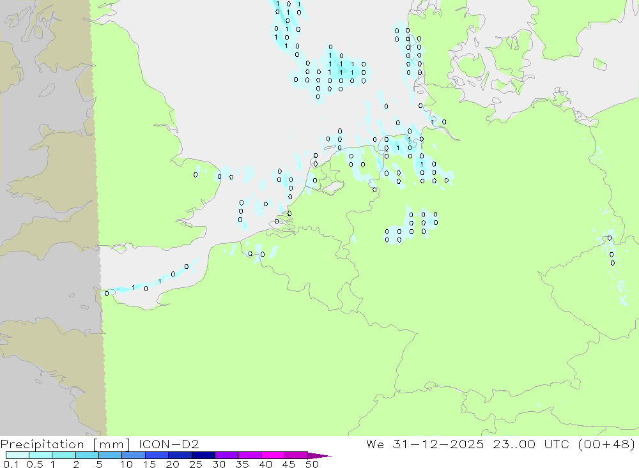Image resolution: width=639 pixels, height=468 pixels.
Task: Click the '25' legend scale value
Action: coord(196,464)
